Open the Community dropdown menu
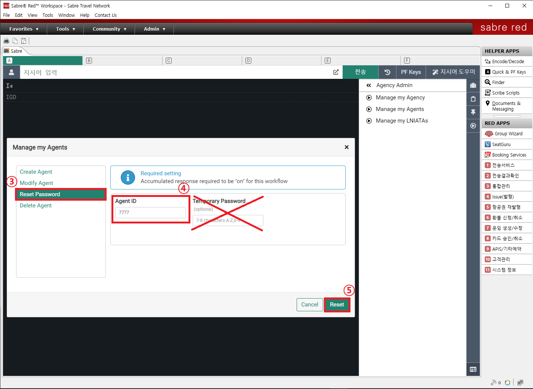 tap(109, 29)
